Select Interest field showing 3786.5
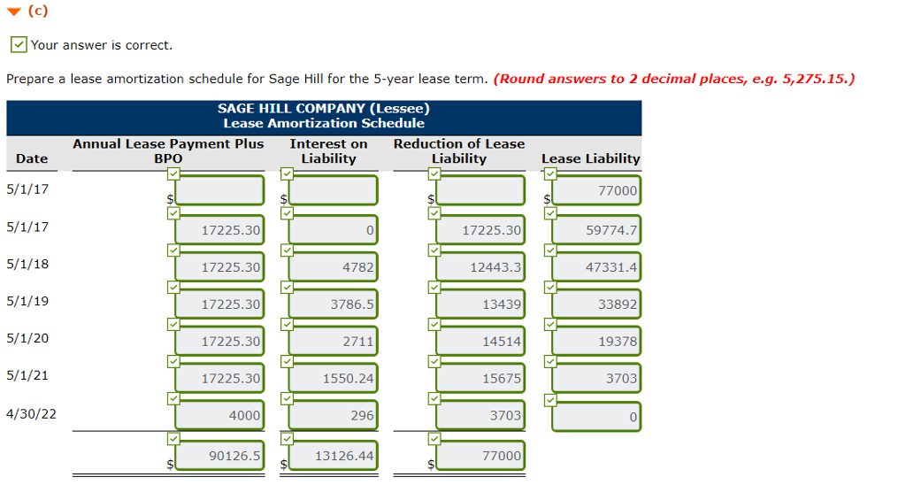 [333, 304]
